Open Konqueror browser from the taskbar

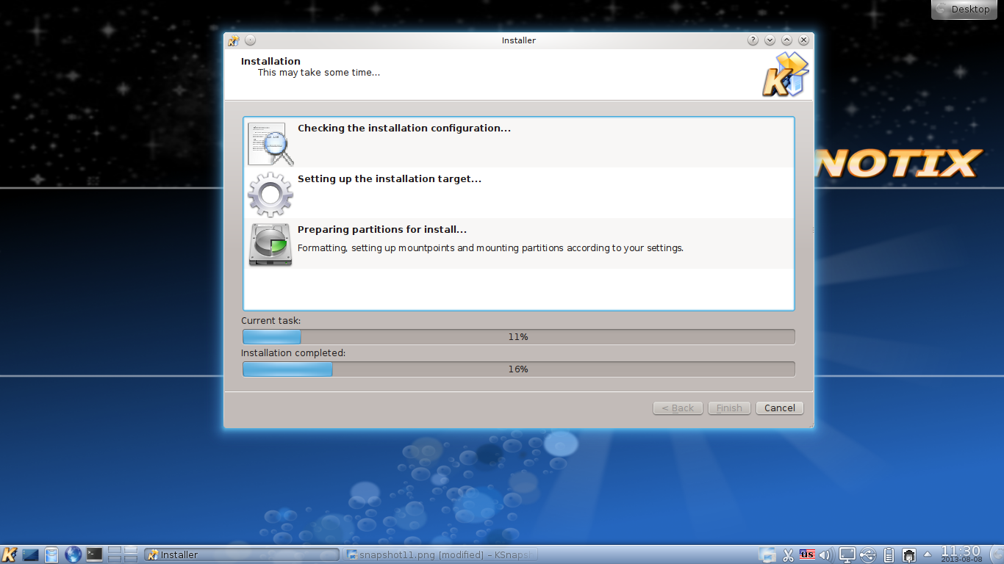click(73, 554)
